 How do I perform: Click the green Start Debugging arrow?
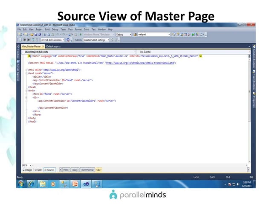81,35
